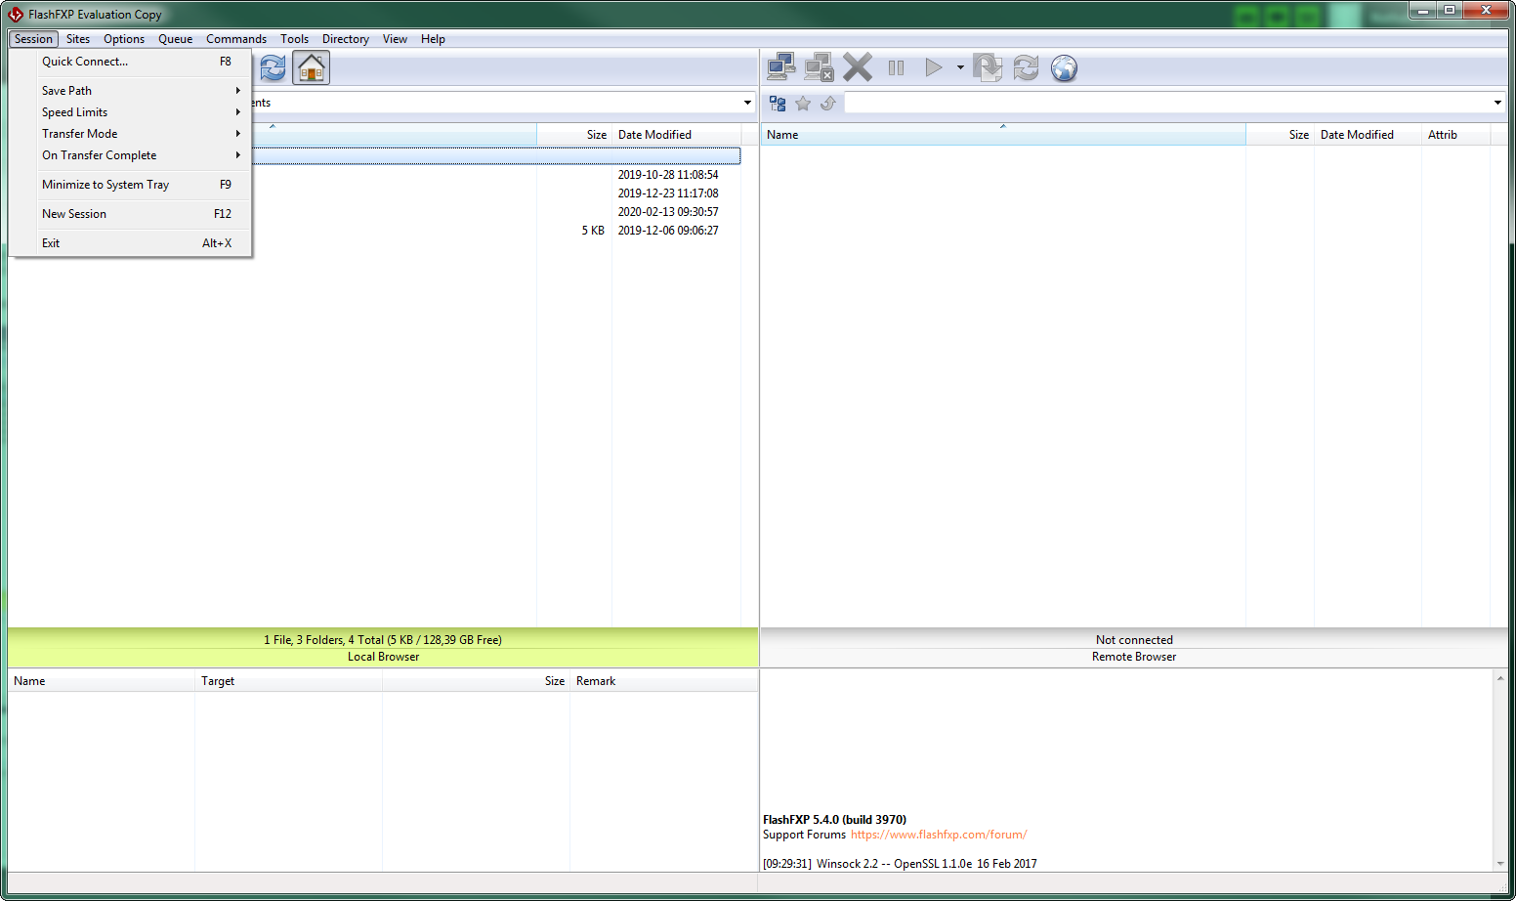Close the open Session menu
The image size is (1516, 901).
click(33, 39)
